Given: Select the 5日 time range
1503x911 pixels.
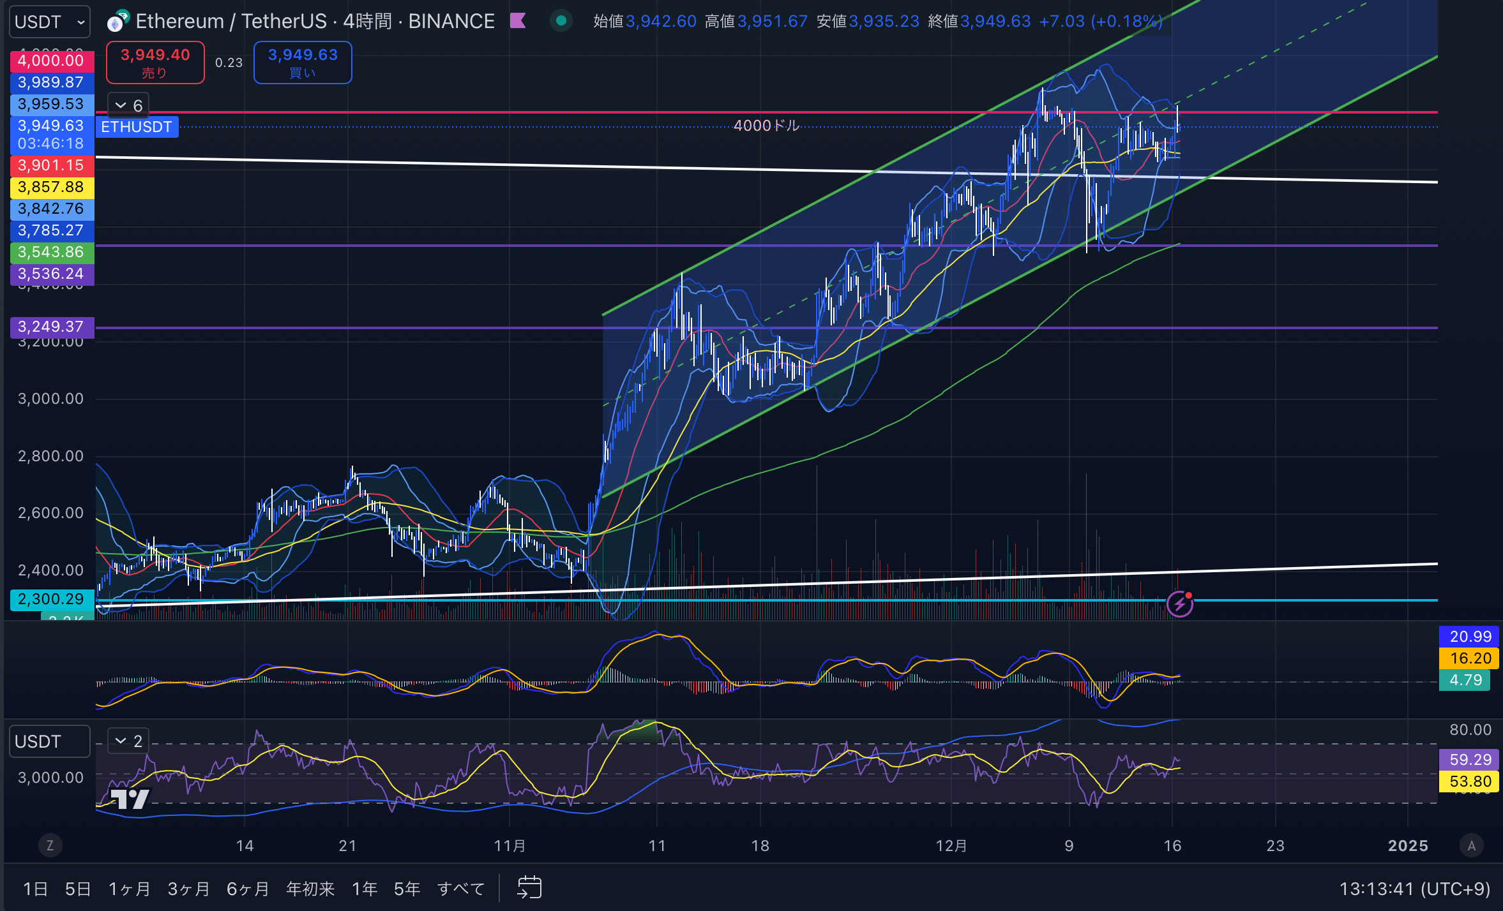Looking at the screenshot, I should [78, 889].
